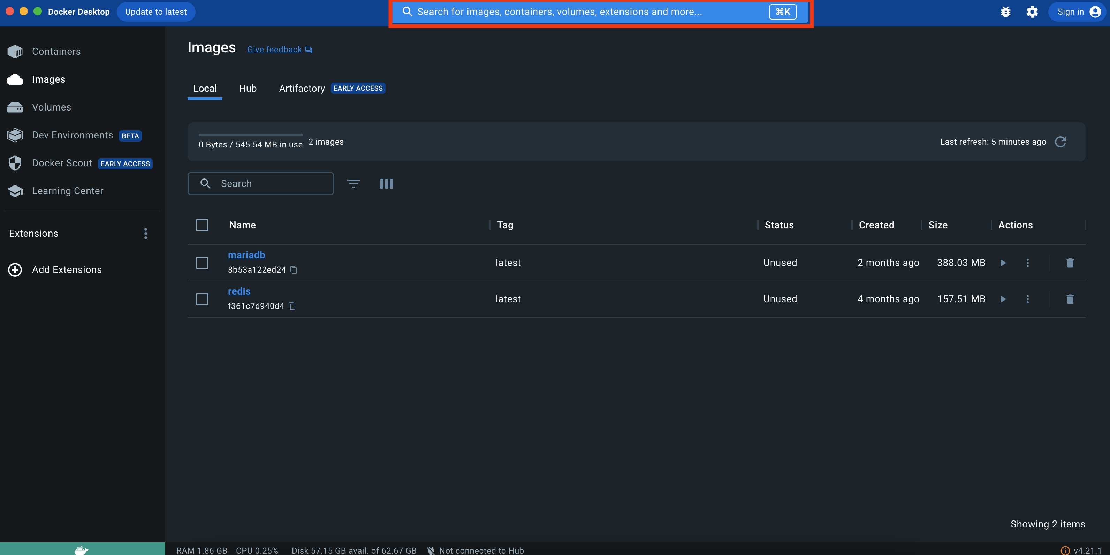Expand the redis image actions menu
This screenshot has width=1110, height=555.
coord(1027,298)
